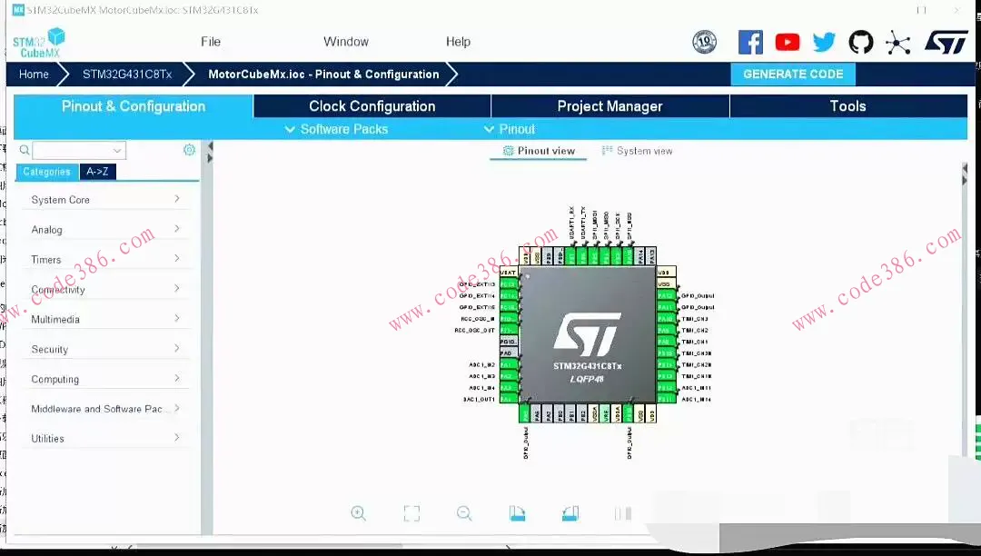Switch to Project Manager tab
The width and height of the screenshot is (981, 556).
(610, 106)
